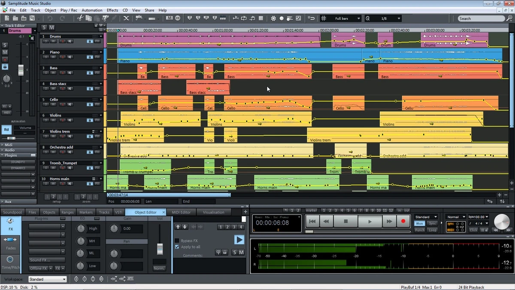Open the Automation menu
This screenshot has width=515, height=290.
pos(92,10)
